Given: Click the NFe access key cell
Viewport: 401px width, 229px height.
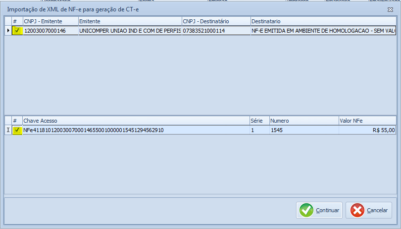Looking at the screenshot, I should click(x=135, y=130).
